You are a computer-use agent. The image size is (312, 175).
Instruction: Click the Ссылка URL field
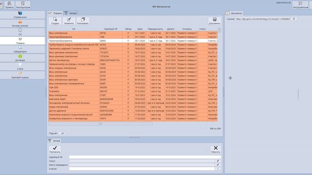[263, 19]
